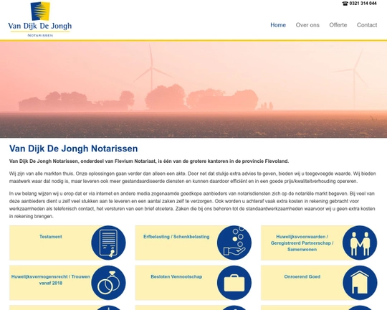Click the bold intro sentence mentioning Flevium Notariaat
This screenshot has height=310, width=387.
pyautogui.click(x=149, y=161)
